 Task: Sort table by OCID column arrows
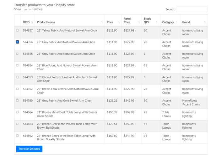[32, 22]
